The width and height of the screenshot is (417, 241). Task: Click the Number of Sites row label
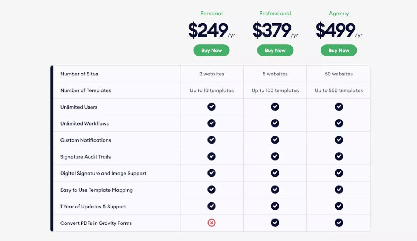point(79,74)
